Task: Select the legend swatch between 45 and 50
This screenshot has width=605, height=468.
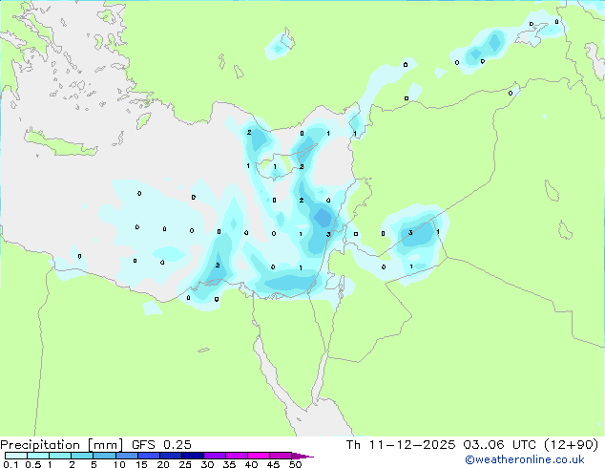Action: click(x=281, y=456)
